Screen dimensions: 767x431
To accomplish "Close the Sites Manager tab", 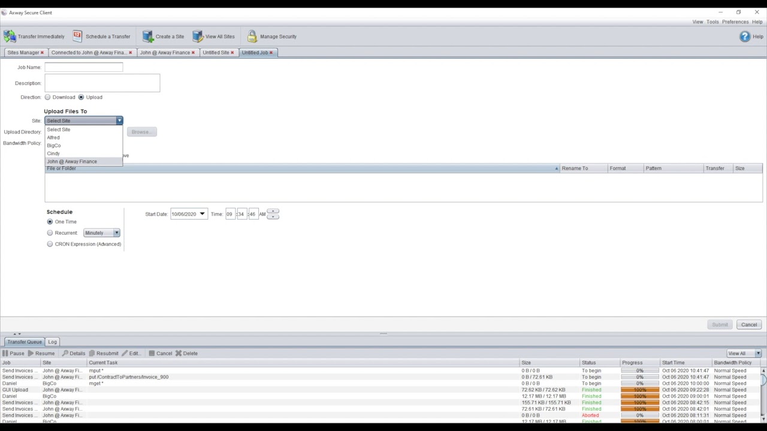I will point(42,53).
